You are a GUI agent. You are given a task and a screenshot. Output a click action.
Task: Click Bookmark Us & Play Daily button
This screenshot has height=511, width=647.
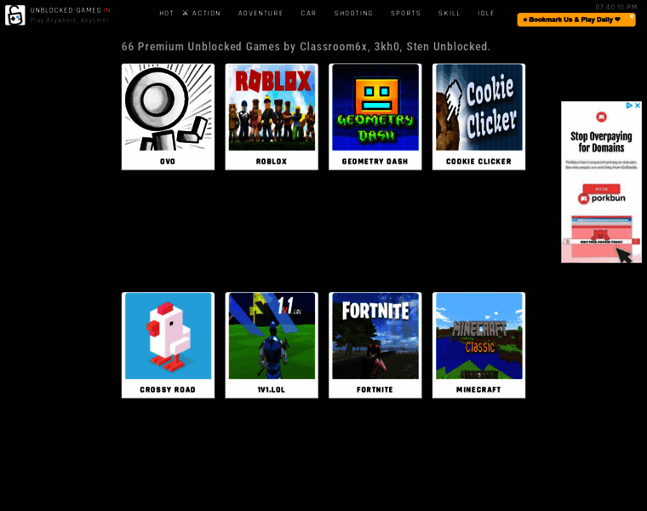pos(575,20)
